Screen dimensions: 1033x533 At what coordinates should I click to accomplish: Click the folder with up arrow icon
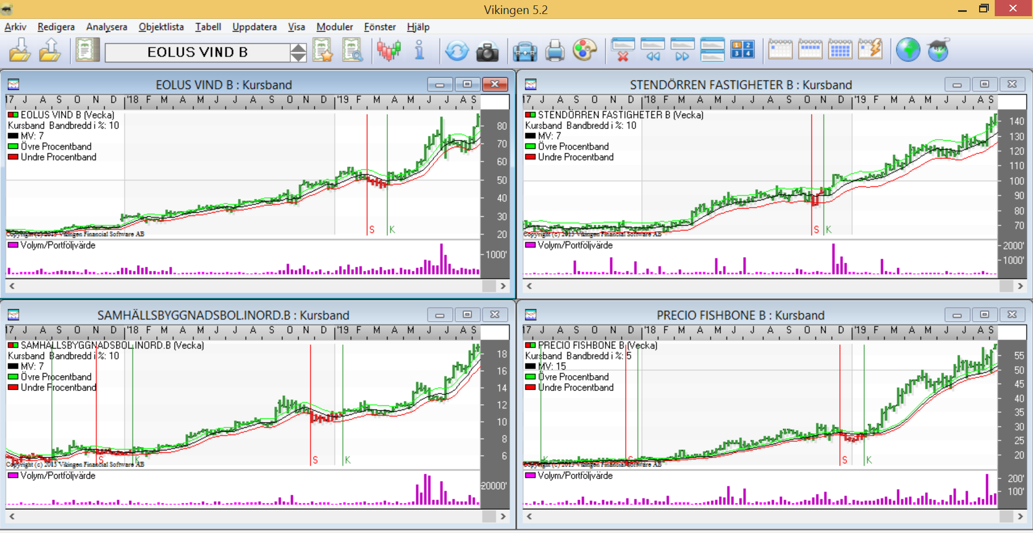[x=50, y=51]
